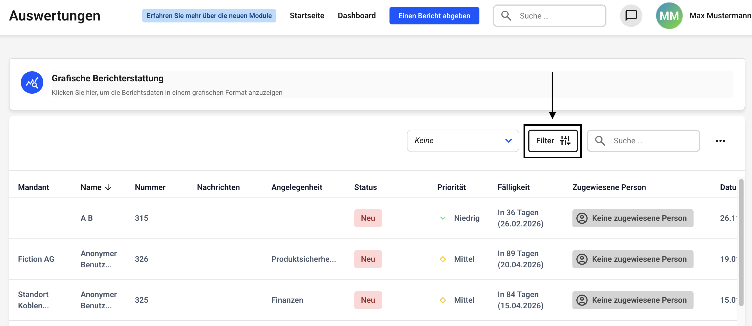Go to Startseite

point(307,16)
